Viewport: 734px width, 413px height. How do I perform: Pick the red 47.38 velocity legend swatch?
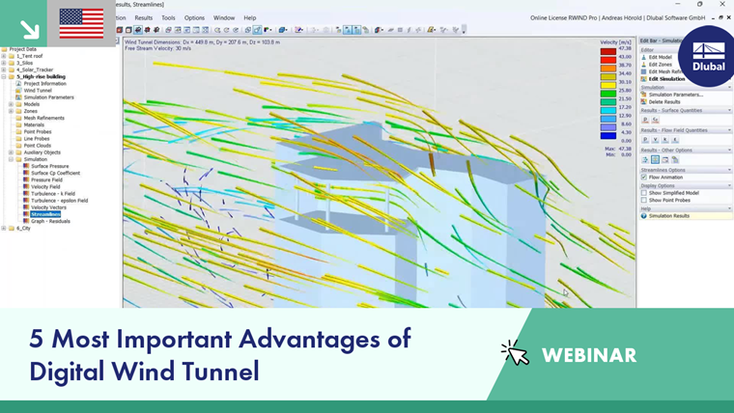click(608, 51)
